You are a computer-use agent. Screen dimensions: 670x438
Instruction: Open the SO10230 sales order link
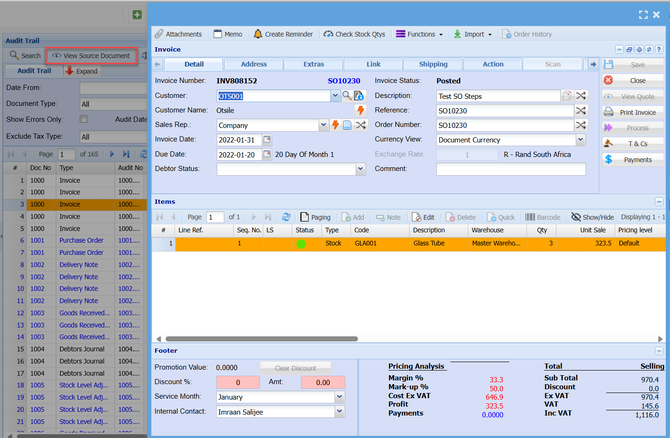344,81
